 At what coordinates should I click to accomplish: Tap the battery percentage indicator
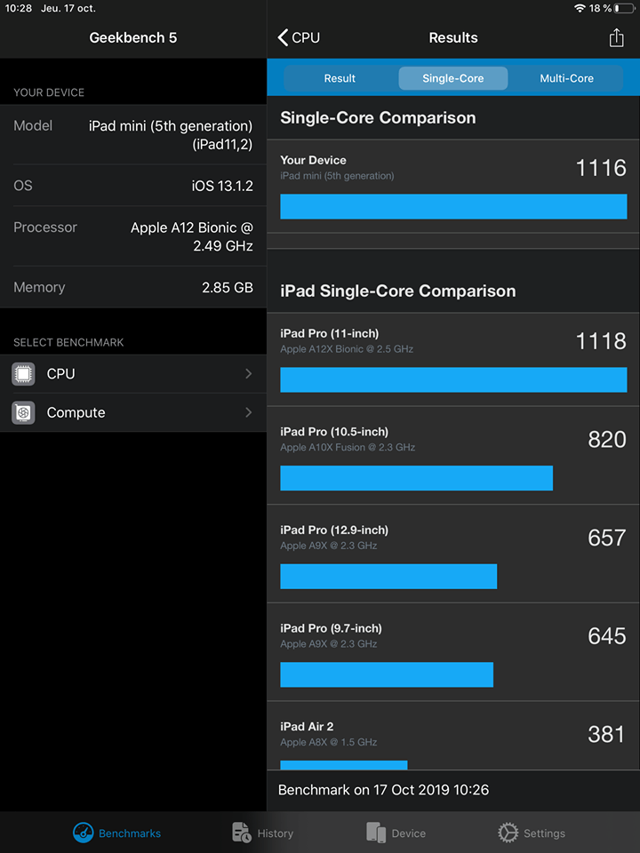602,8
